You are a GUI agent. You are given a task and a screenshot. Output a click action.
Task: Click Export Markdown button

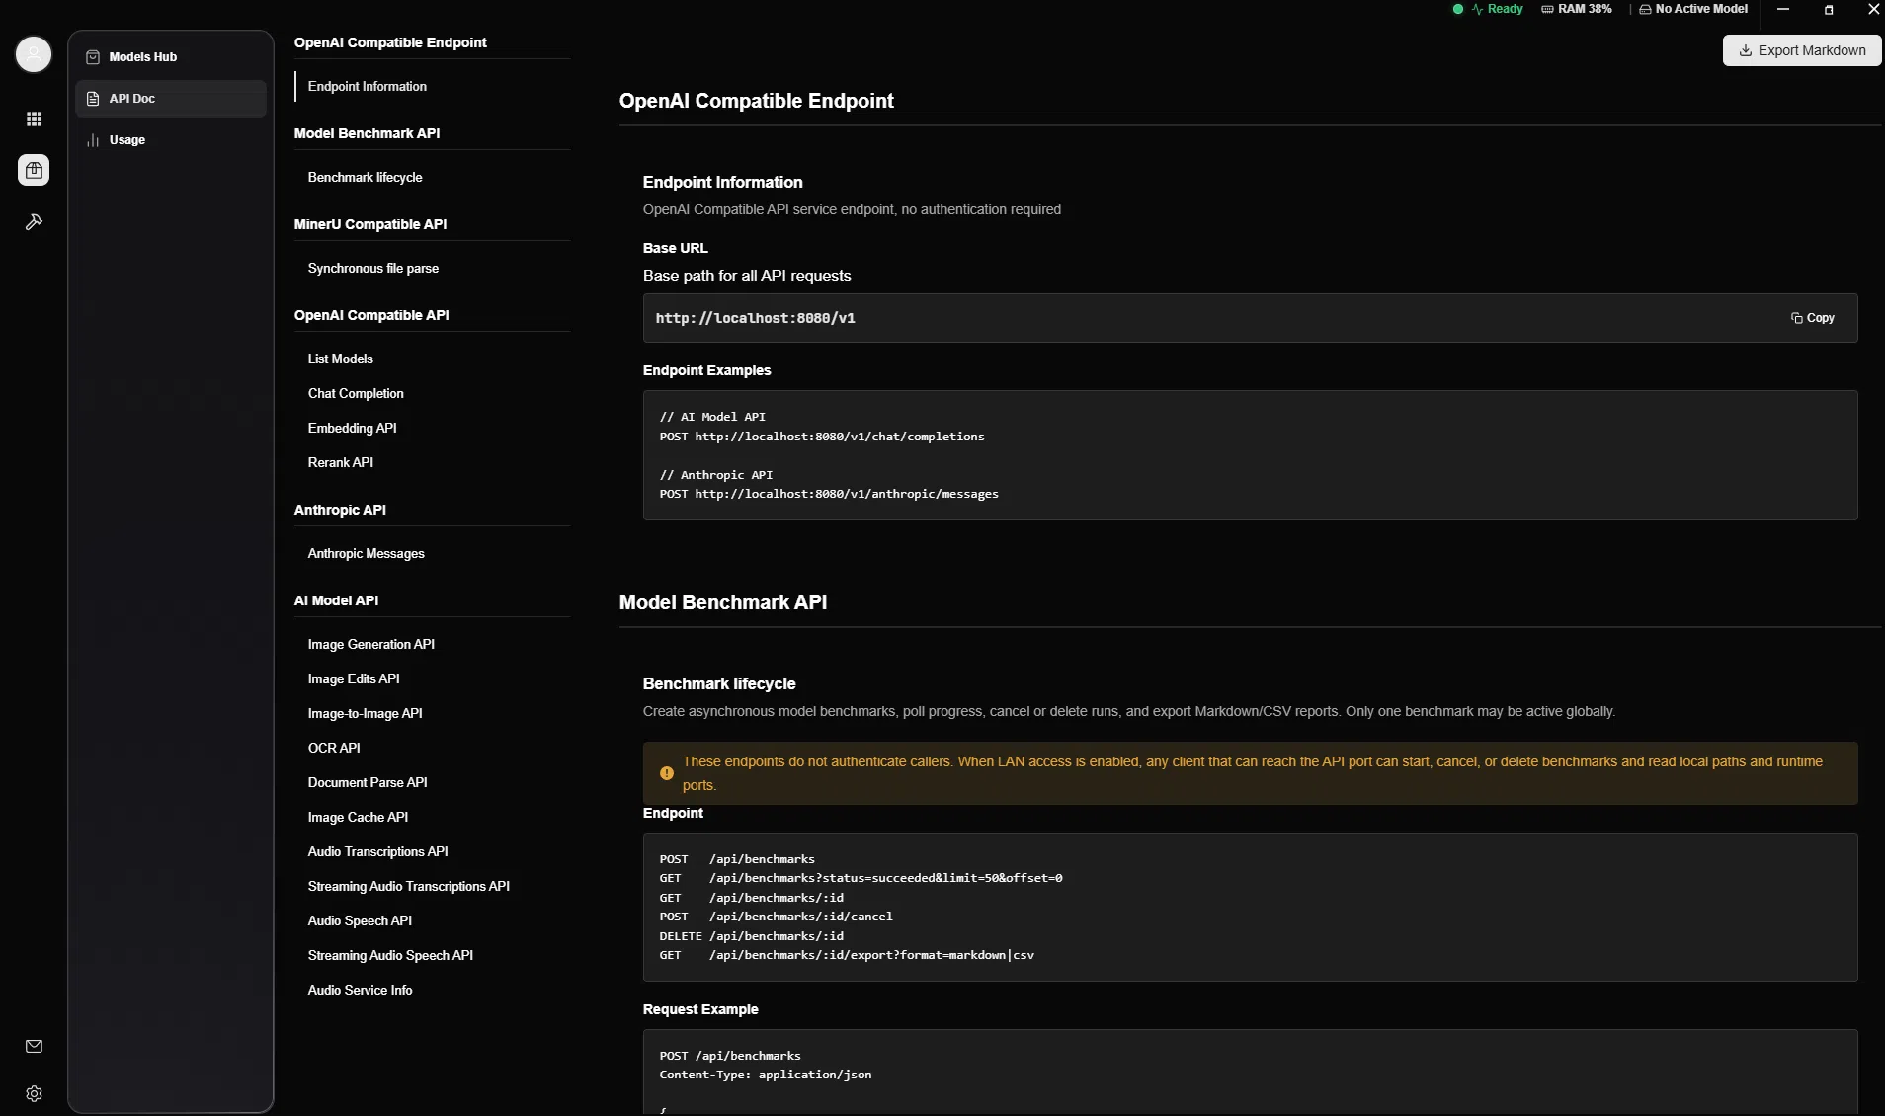point(1802,50)
